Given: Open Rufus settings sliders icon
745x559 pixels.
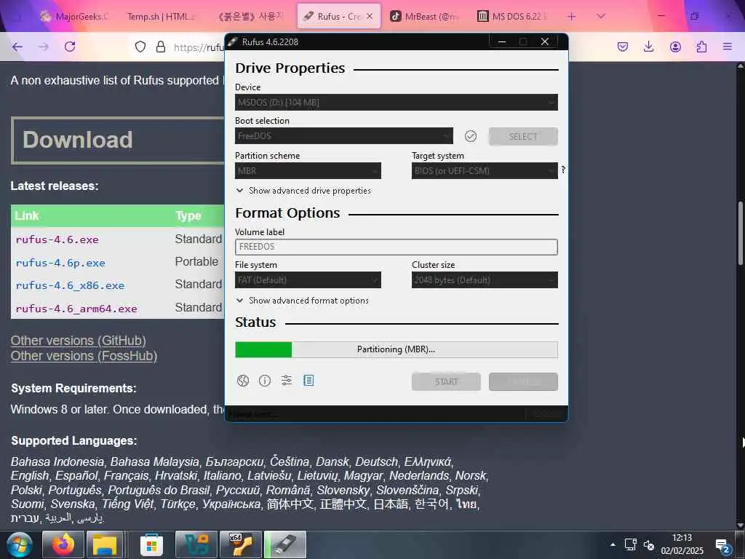Looking at the screenshot, I should pos(287,380).
